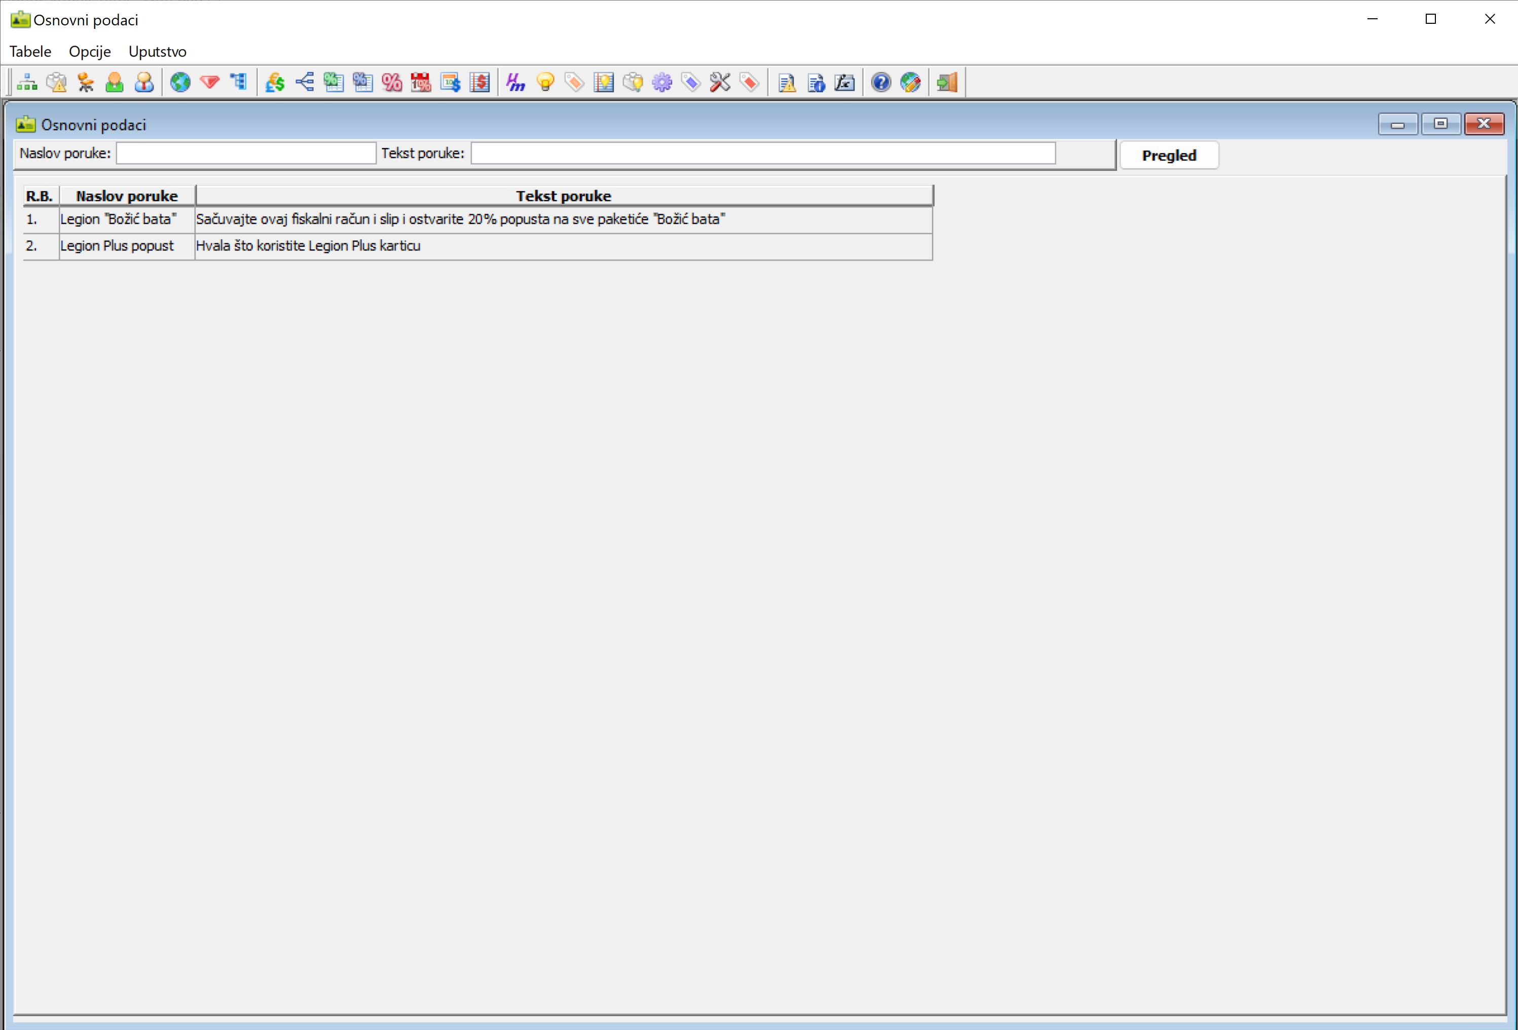Click the 'Hvala što koristite Legion Plus karticu' cell
The image size is (1518, 1030).
tap(563, 246)
